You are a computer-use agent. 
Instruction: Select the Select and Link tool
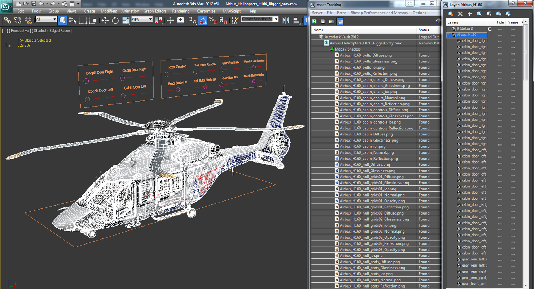tap(7, 20)
